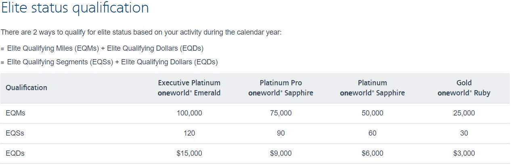Click the 120 segments cell
Screen dimensions: 511x167
(189, 133)
